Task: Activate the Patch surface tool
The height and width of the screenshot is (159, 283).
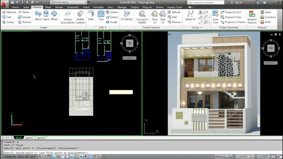Action: click(46, 15)
